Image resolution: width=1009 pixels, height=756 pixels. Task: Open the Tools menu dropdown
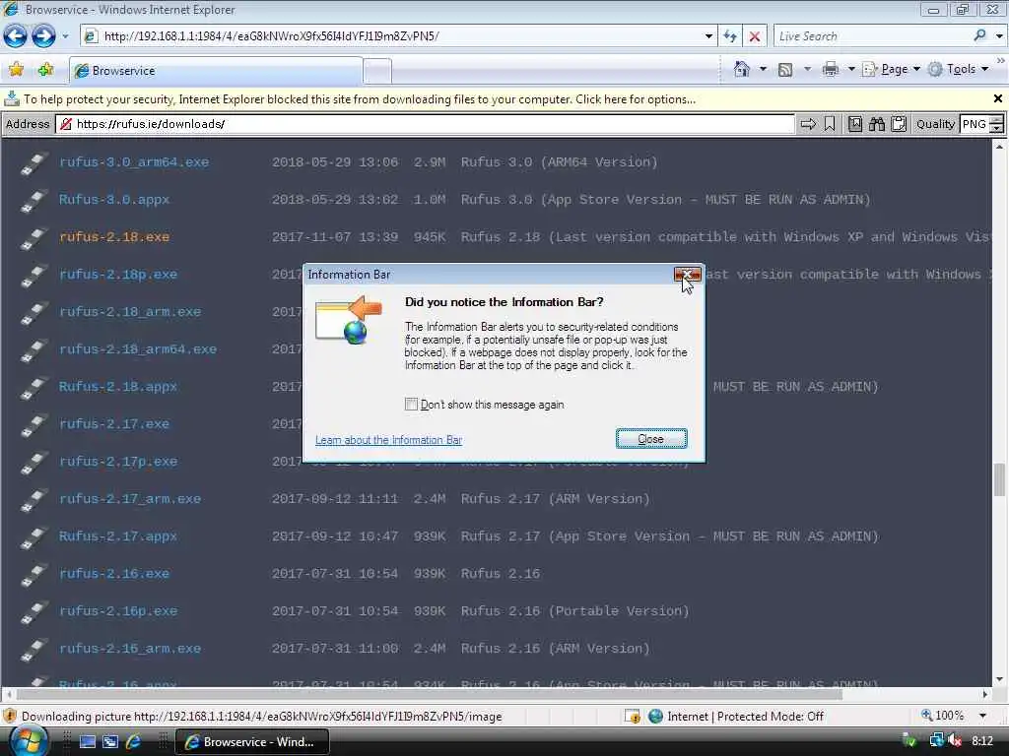[x=959, y=69]
